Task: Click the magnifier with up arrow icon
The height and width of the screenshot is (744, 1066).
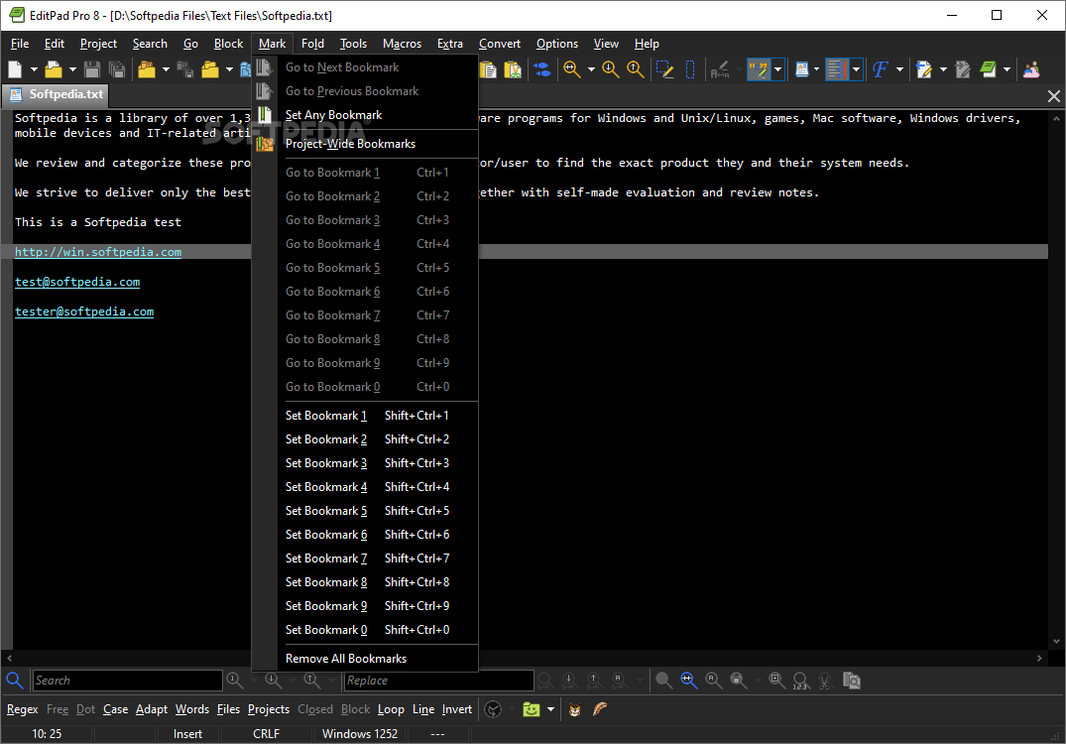Action: click(x=635, y=69)
